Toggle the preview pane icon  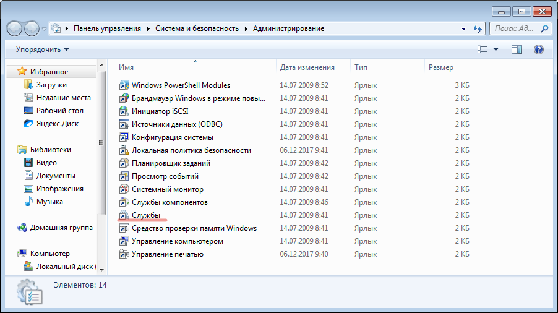pos(517,49)
